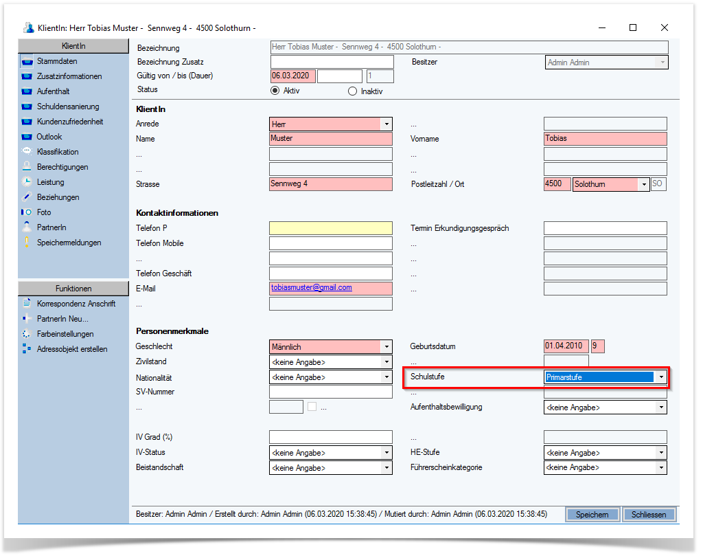Expand the Geschlecht dropdown
Viewport: 703px width, 558px height.
(387, 346)
